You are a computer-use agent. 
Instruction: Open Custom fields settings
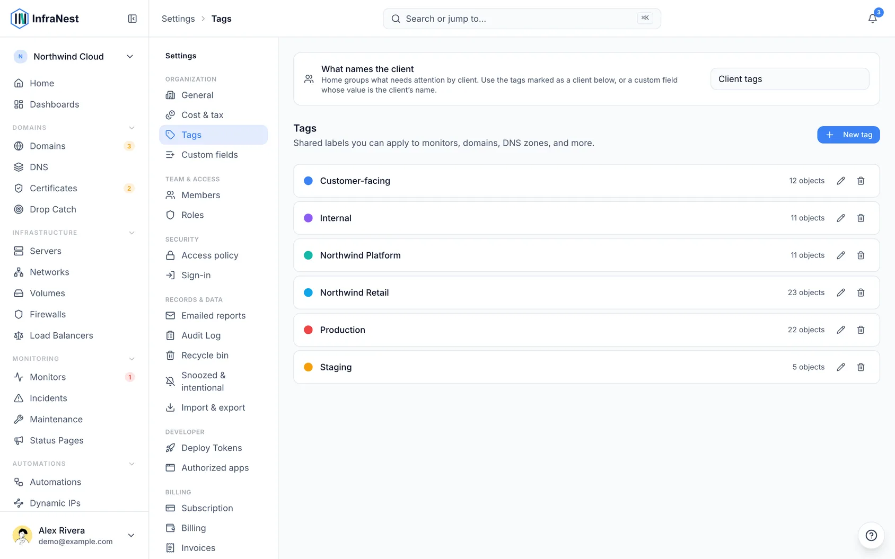tap(213, 155)
